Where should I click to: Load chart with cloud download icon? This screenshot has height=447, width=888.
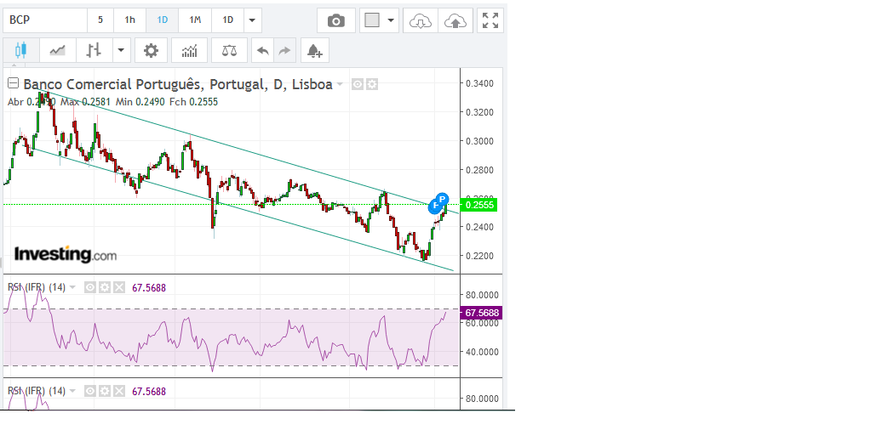click(x=421, y=21)
